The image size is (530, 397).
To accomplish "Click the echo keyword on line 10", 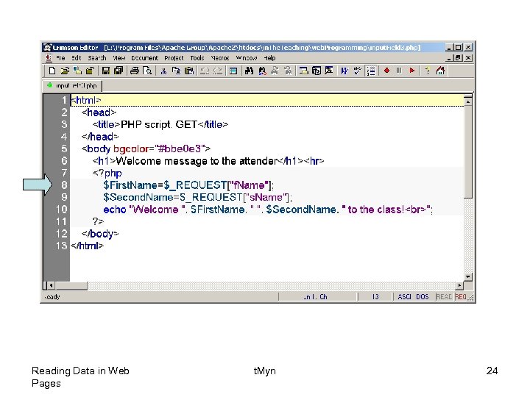I will click(115, 210).
